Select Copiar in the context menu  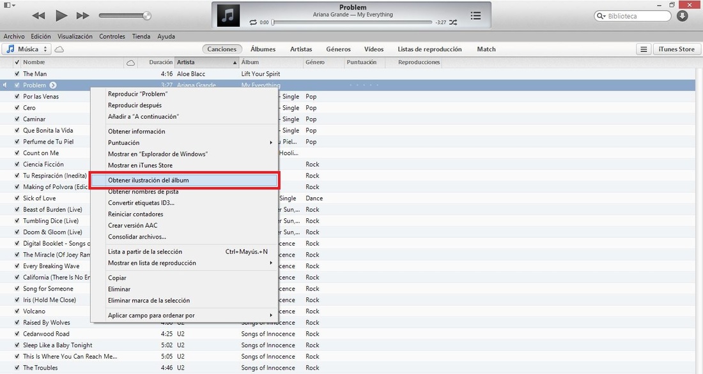point(184,278)
